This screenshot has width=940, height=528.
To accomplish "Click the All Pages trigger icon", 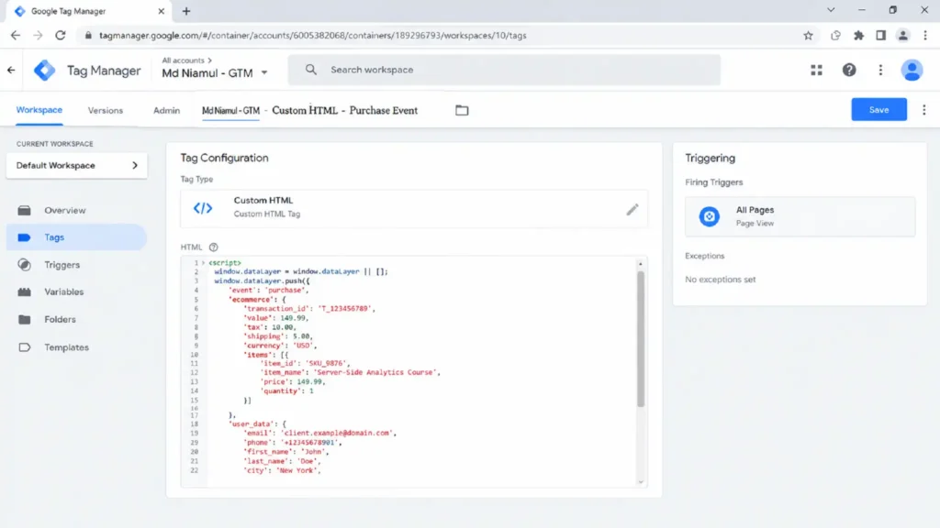I will coord(710,216).
